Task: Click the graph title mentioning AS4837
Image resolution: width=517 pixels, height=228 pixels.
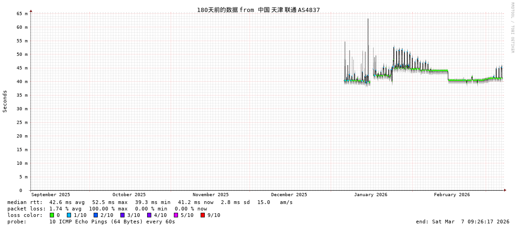Action: tap(258, 10)
